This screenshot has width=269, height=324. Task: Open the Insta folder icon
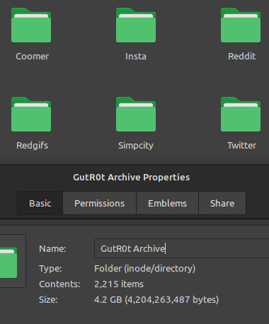tap(136, 25)
